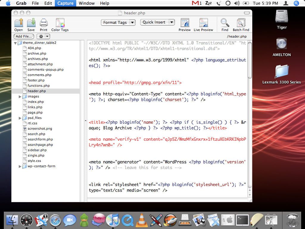Click the scrollbar up arrow in editor

[x=250, y=190]
